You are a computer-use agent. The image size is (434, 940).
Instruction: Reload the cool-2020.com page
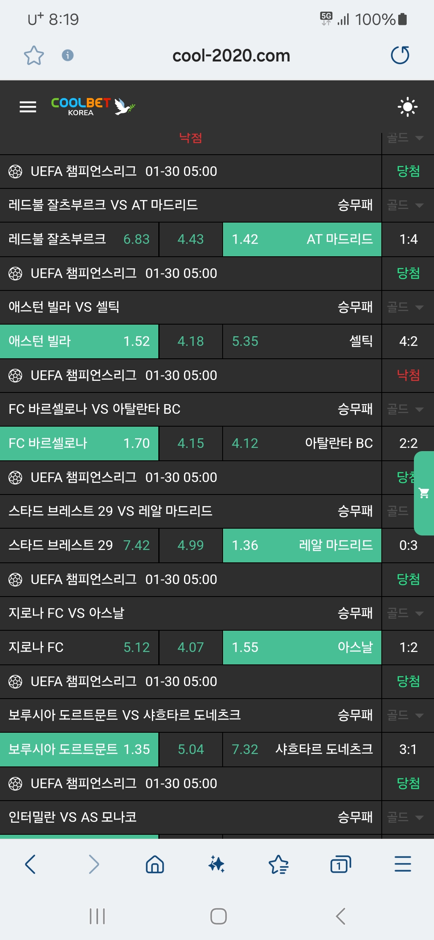pos(400,55)
